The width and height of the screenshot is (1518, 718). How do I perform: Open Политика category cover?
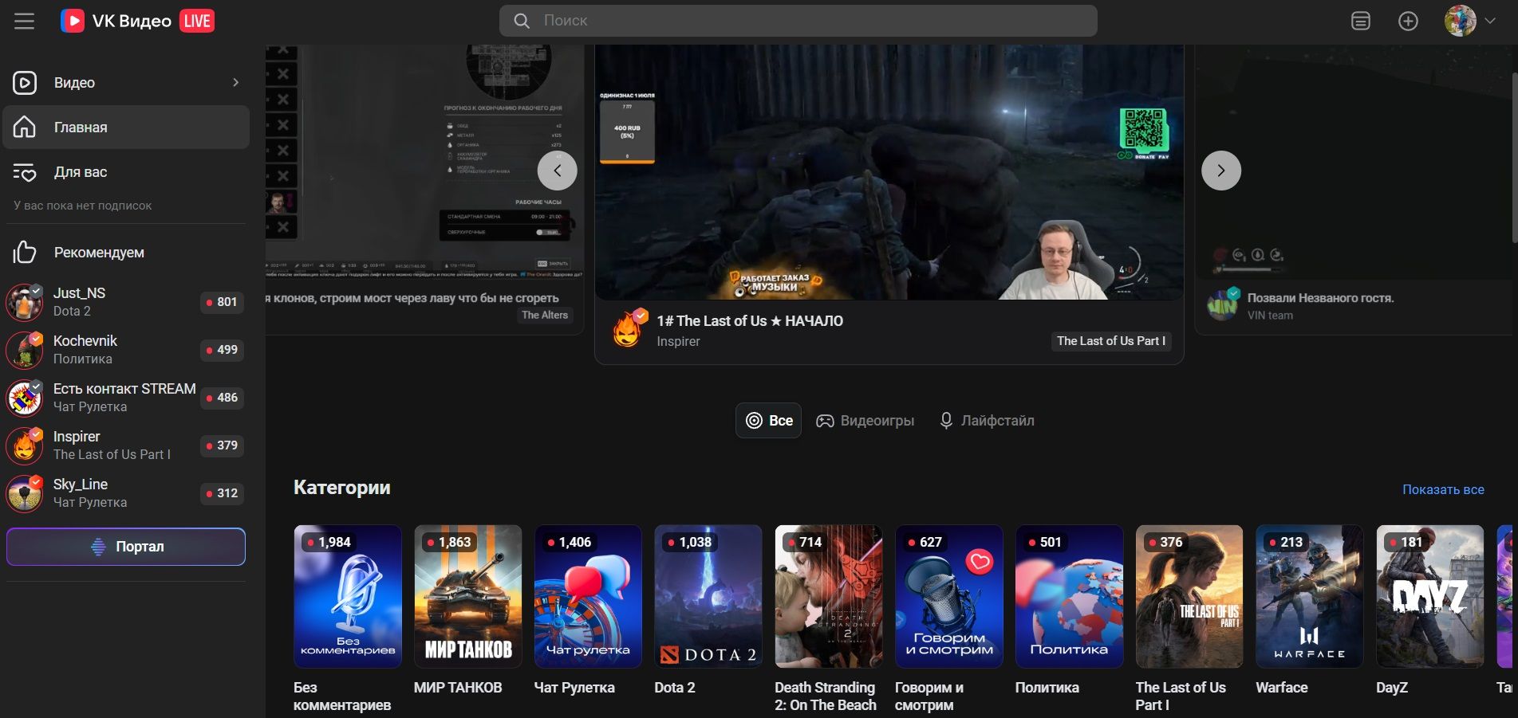coord(1069,596)
